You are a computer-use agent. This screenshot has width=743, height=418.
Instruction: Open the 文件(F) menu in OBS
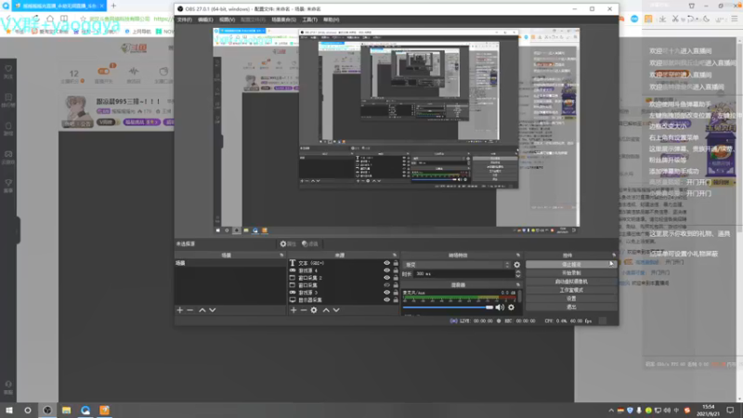click(184, 20)
